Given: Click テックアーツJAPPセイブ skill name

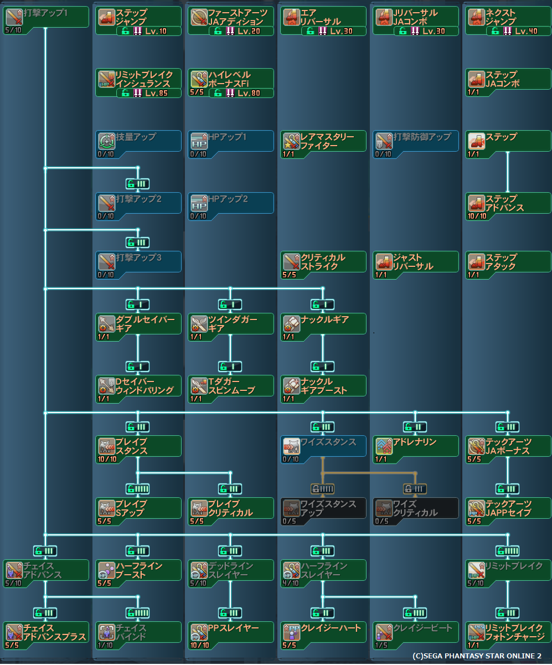Looking at the screenshot, I should pyautogui.click(x=509, y=508).
